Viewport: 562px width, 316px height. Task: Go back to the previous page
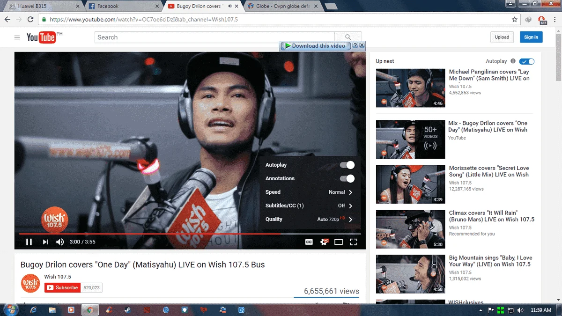(7, 20)
